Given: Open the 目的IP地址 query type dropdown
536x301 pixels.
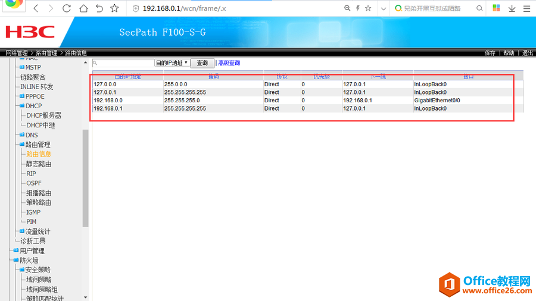Looking at the screenshot, I should (x=172, y=63).
